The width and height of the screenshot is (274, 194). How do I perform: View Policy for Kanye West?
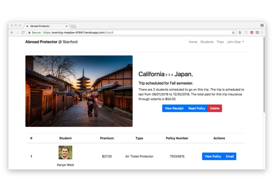213,156
